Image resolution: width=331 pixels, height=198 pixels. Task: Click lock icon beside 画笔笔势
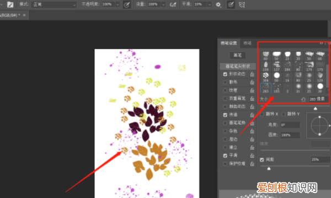point(252,123)
